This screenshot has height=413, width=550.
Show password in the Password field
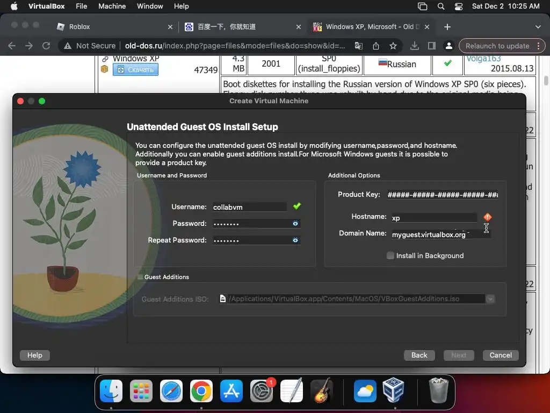click(295, 223)
